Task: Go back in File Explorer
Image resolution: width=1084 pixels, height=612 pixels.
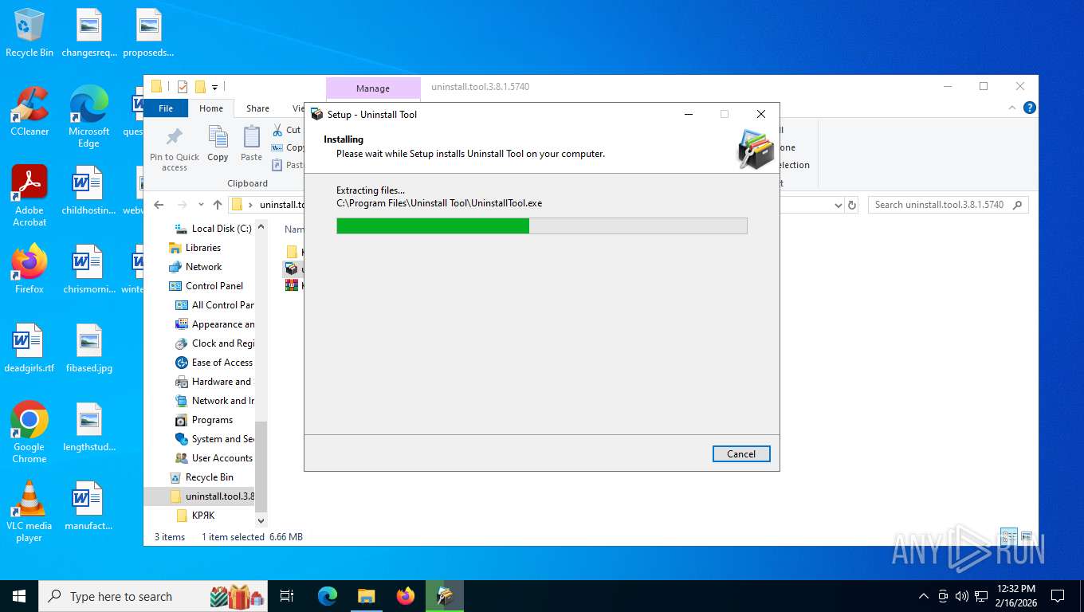Action: (x=159, y=205)
